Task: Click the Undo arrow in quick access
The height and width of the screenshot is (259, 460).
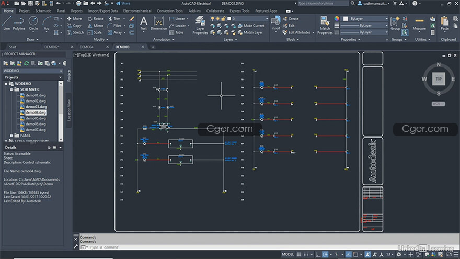Action: point(59,3)
